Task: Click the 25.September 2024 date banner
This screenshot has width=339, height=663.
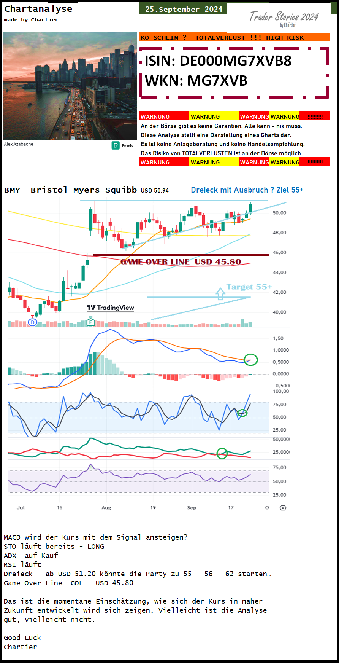Action: click(x=183, y=9)
